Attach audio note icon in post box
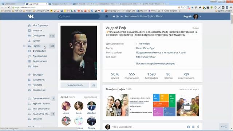233x131 pixels. [x=198, y=127]
